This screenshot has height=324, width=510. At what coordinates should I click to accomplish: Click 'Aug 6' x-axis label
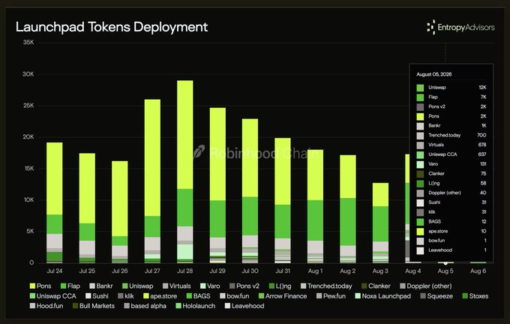[478, 271]
